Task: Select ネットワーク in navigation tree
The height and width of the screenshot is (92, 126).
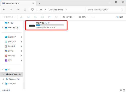Action: (10, 84)
